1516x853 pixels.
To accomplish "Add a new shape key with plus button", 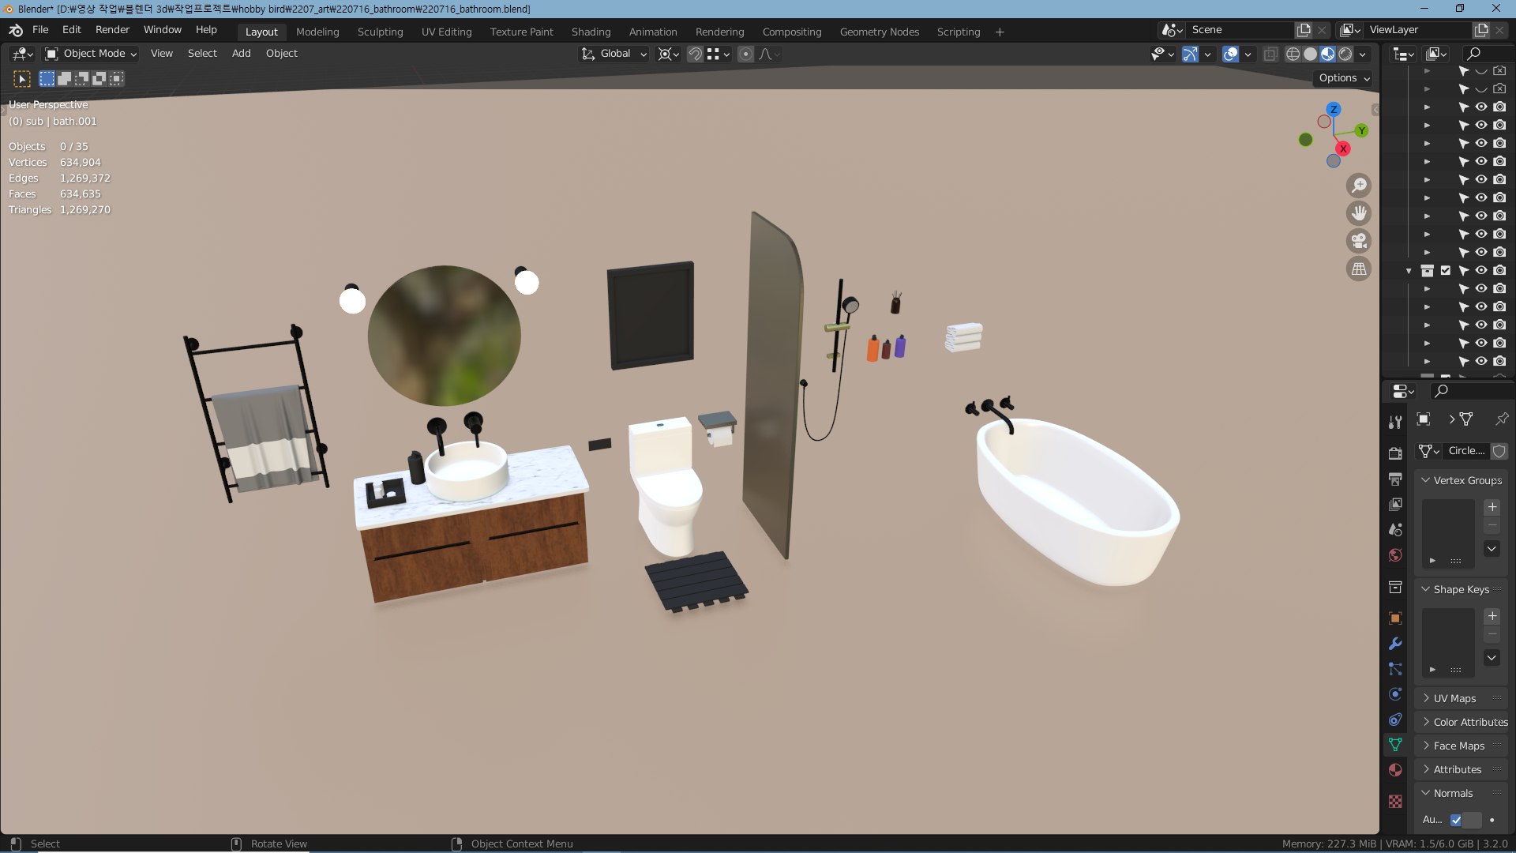I will (x=1492, y=616).
